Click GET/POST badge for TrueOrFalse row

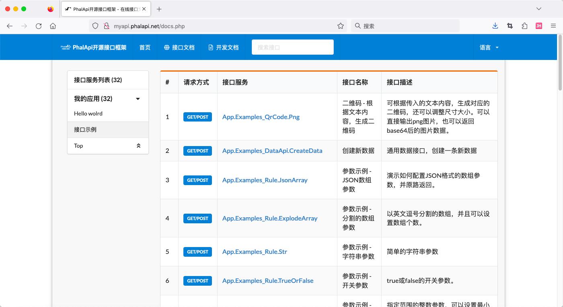click(x=197, y=281)
